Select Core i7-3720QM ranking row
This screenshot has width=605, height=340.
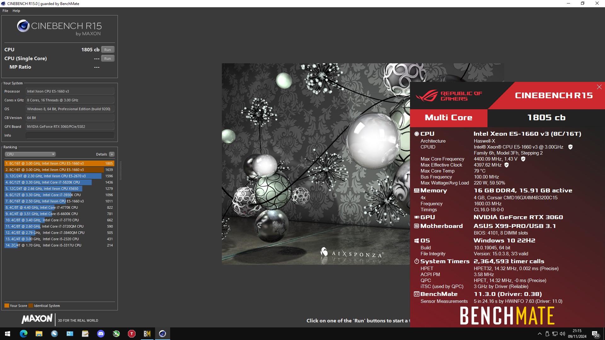[x=59, y=226]
